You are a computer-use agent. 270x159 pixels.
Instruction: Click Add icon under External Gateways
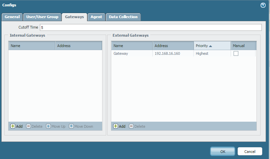click(x=116, y=126)
